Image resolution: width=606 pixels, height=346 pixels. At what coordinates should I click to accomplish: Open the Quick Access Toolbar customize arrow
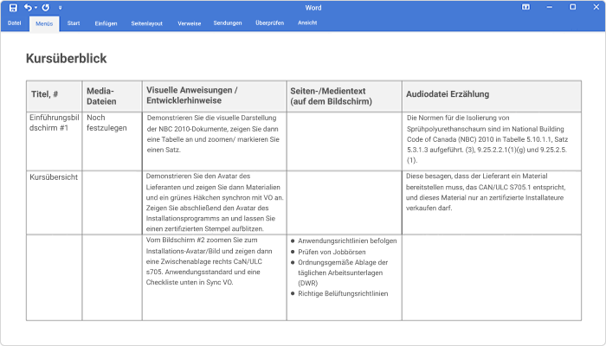tap(61, 7)
